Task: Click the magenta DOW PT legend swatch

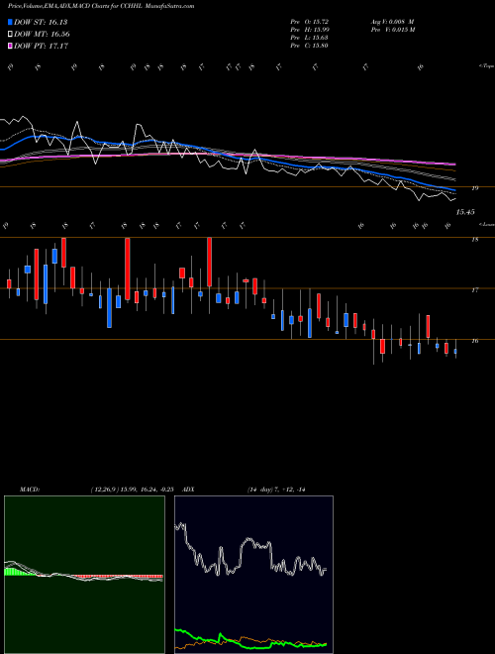Action: [10, 46]
